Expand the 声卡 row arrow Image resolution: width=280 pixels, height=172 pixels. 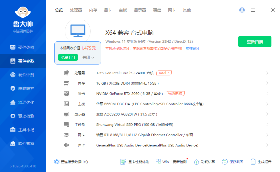pos(267,145)
